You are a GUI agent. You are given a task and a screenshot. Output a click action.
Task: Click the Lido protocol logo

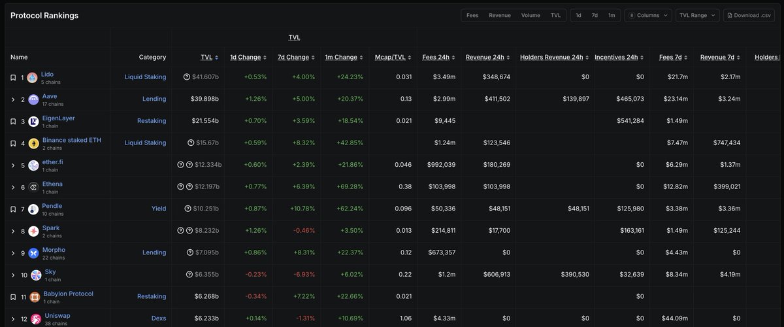31,78
